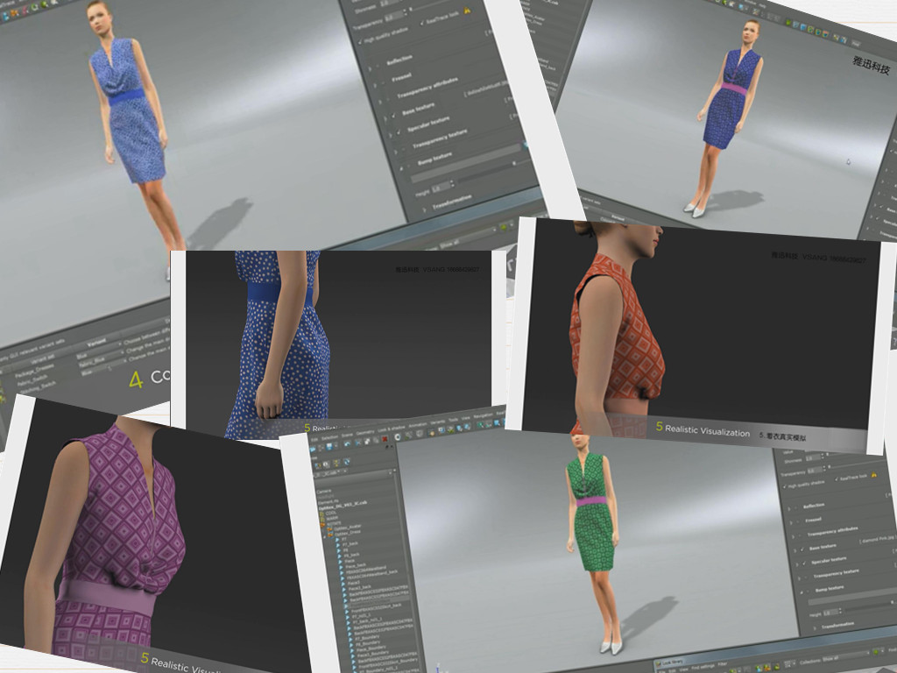The width and height of the screenshot is (897, 673).
Task: Click blue geometry icon of F8_back row
Action: tap(340, 556)
